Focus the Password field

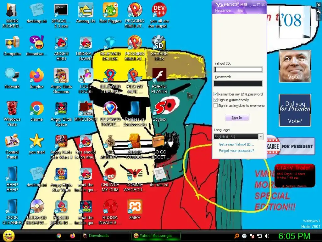[238, 83]
